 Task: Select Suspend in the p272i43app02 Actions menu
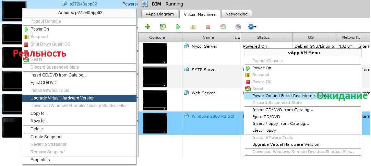click(79, 37)
